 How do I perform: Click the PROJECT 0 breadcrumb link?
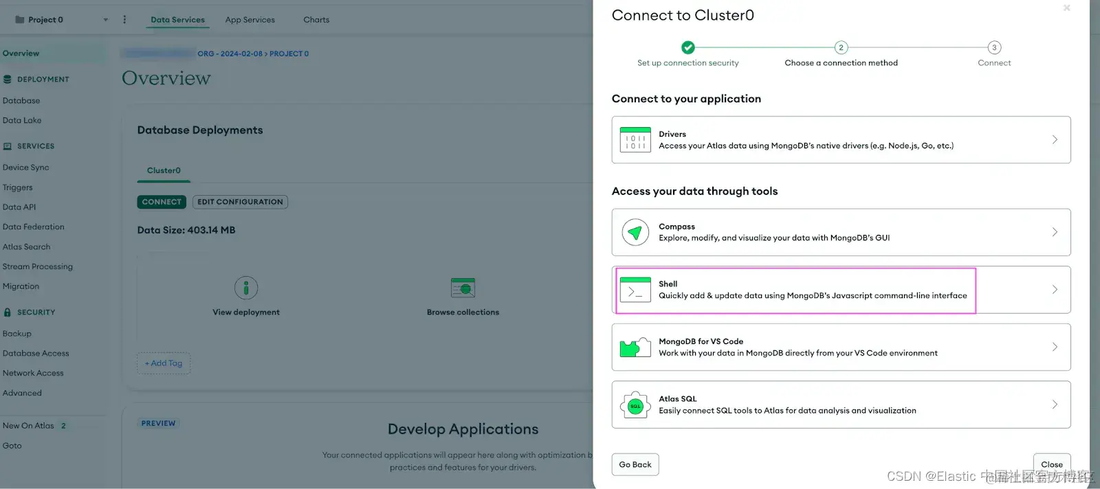[x=289, y=54]
